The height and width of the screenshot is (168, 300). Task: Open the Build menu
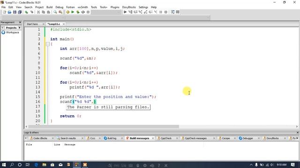click(50, 7)
